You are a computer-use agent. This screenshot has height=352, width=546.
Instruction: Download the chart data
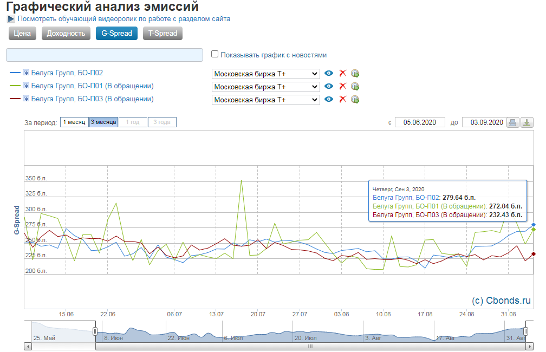pos(527,122)
